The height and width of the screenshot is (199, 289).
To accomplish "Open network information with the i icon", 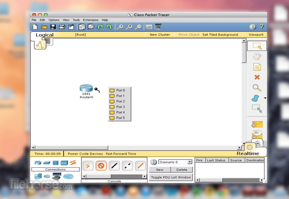I will tap(253, 27).
